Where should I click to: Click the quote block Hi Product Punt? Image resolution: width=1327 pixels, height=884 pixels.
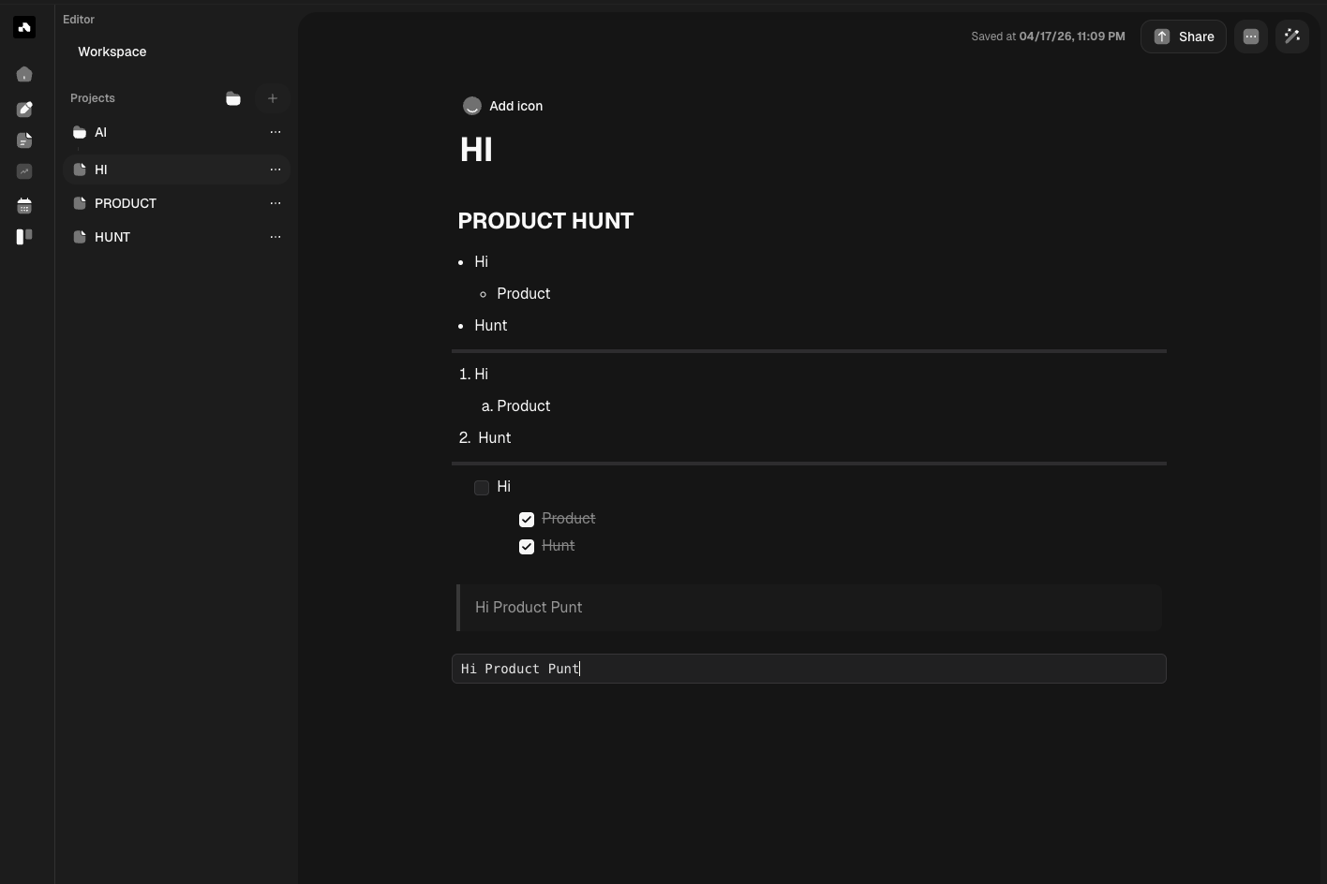[810, 607]
